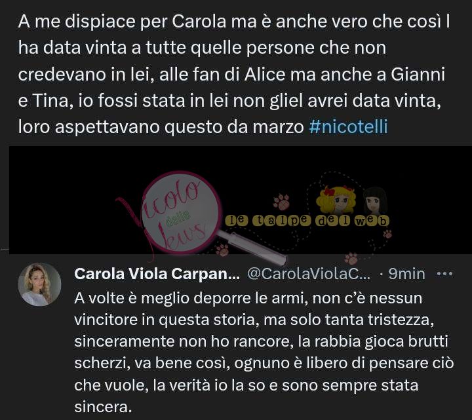Open the 9min timestamp link
Screen dimensions: 472x420
click(406, 274)
